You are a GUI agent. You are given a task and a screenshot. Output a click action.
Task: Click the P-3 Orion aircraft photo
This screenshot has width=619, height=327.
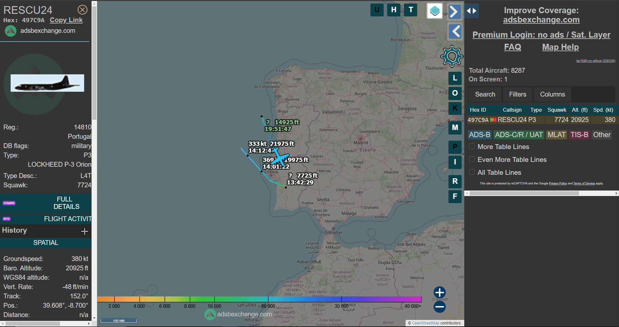pos(47,83)
